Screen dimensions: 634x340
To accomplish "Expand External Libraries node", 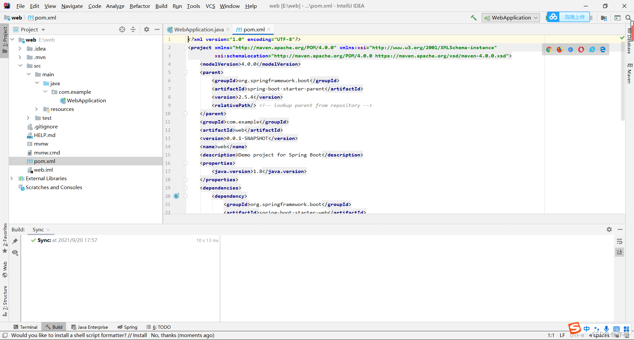I will [x=12, y=178].
